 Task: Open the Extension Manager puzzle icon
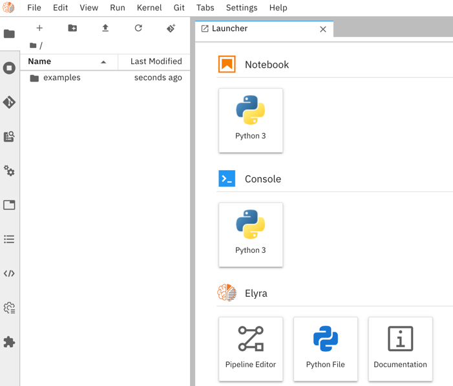(9, 342)
